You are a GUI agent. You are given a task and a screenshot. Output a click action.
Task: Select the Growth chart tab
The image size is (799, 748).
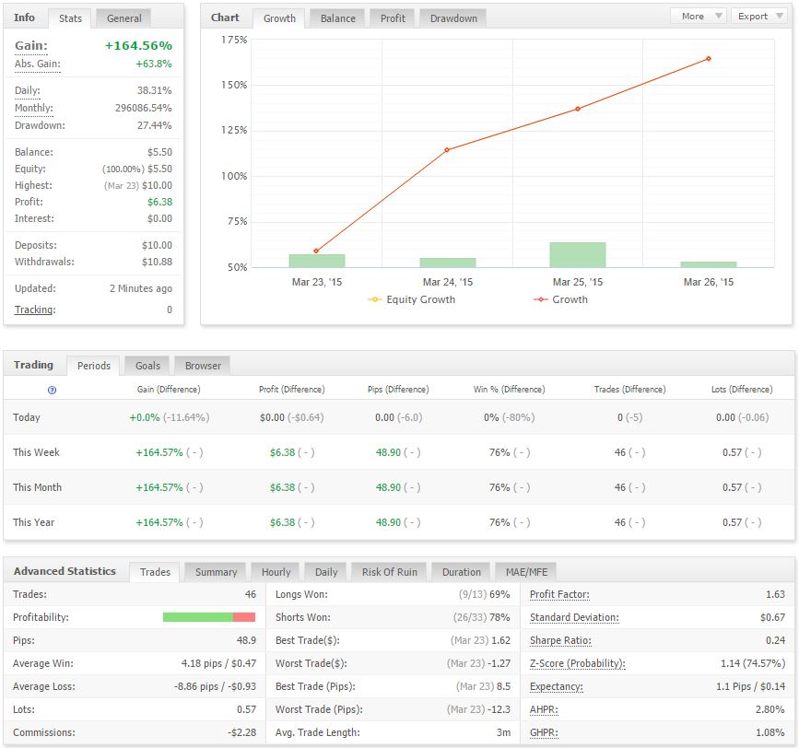(x=279, y=18)
